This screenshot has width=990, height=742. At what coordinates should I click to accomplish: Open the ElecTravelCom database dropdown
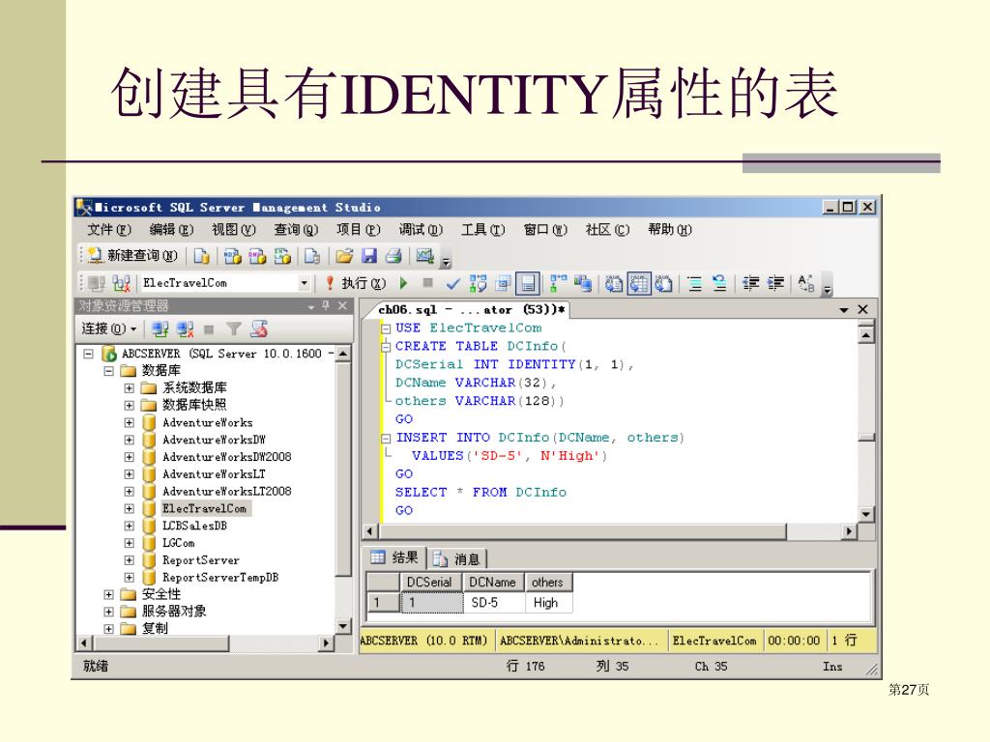click(305, 283)
